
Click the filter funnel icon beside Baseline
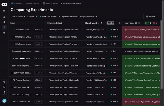click(x=119, y=23)
